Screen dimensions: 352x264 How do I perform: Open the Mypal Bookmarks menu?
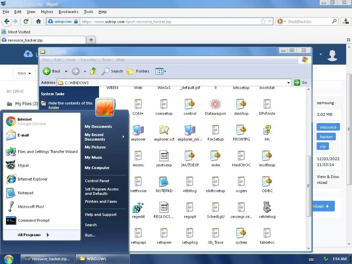coord(68,12)
